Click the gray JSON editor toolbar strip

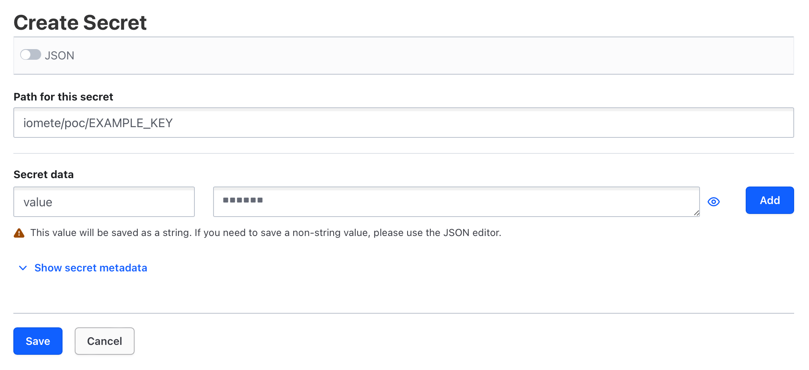click(x=404, y=56)
